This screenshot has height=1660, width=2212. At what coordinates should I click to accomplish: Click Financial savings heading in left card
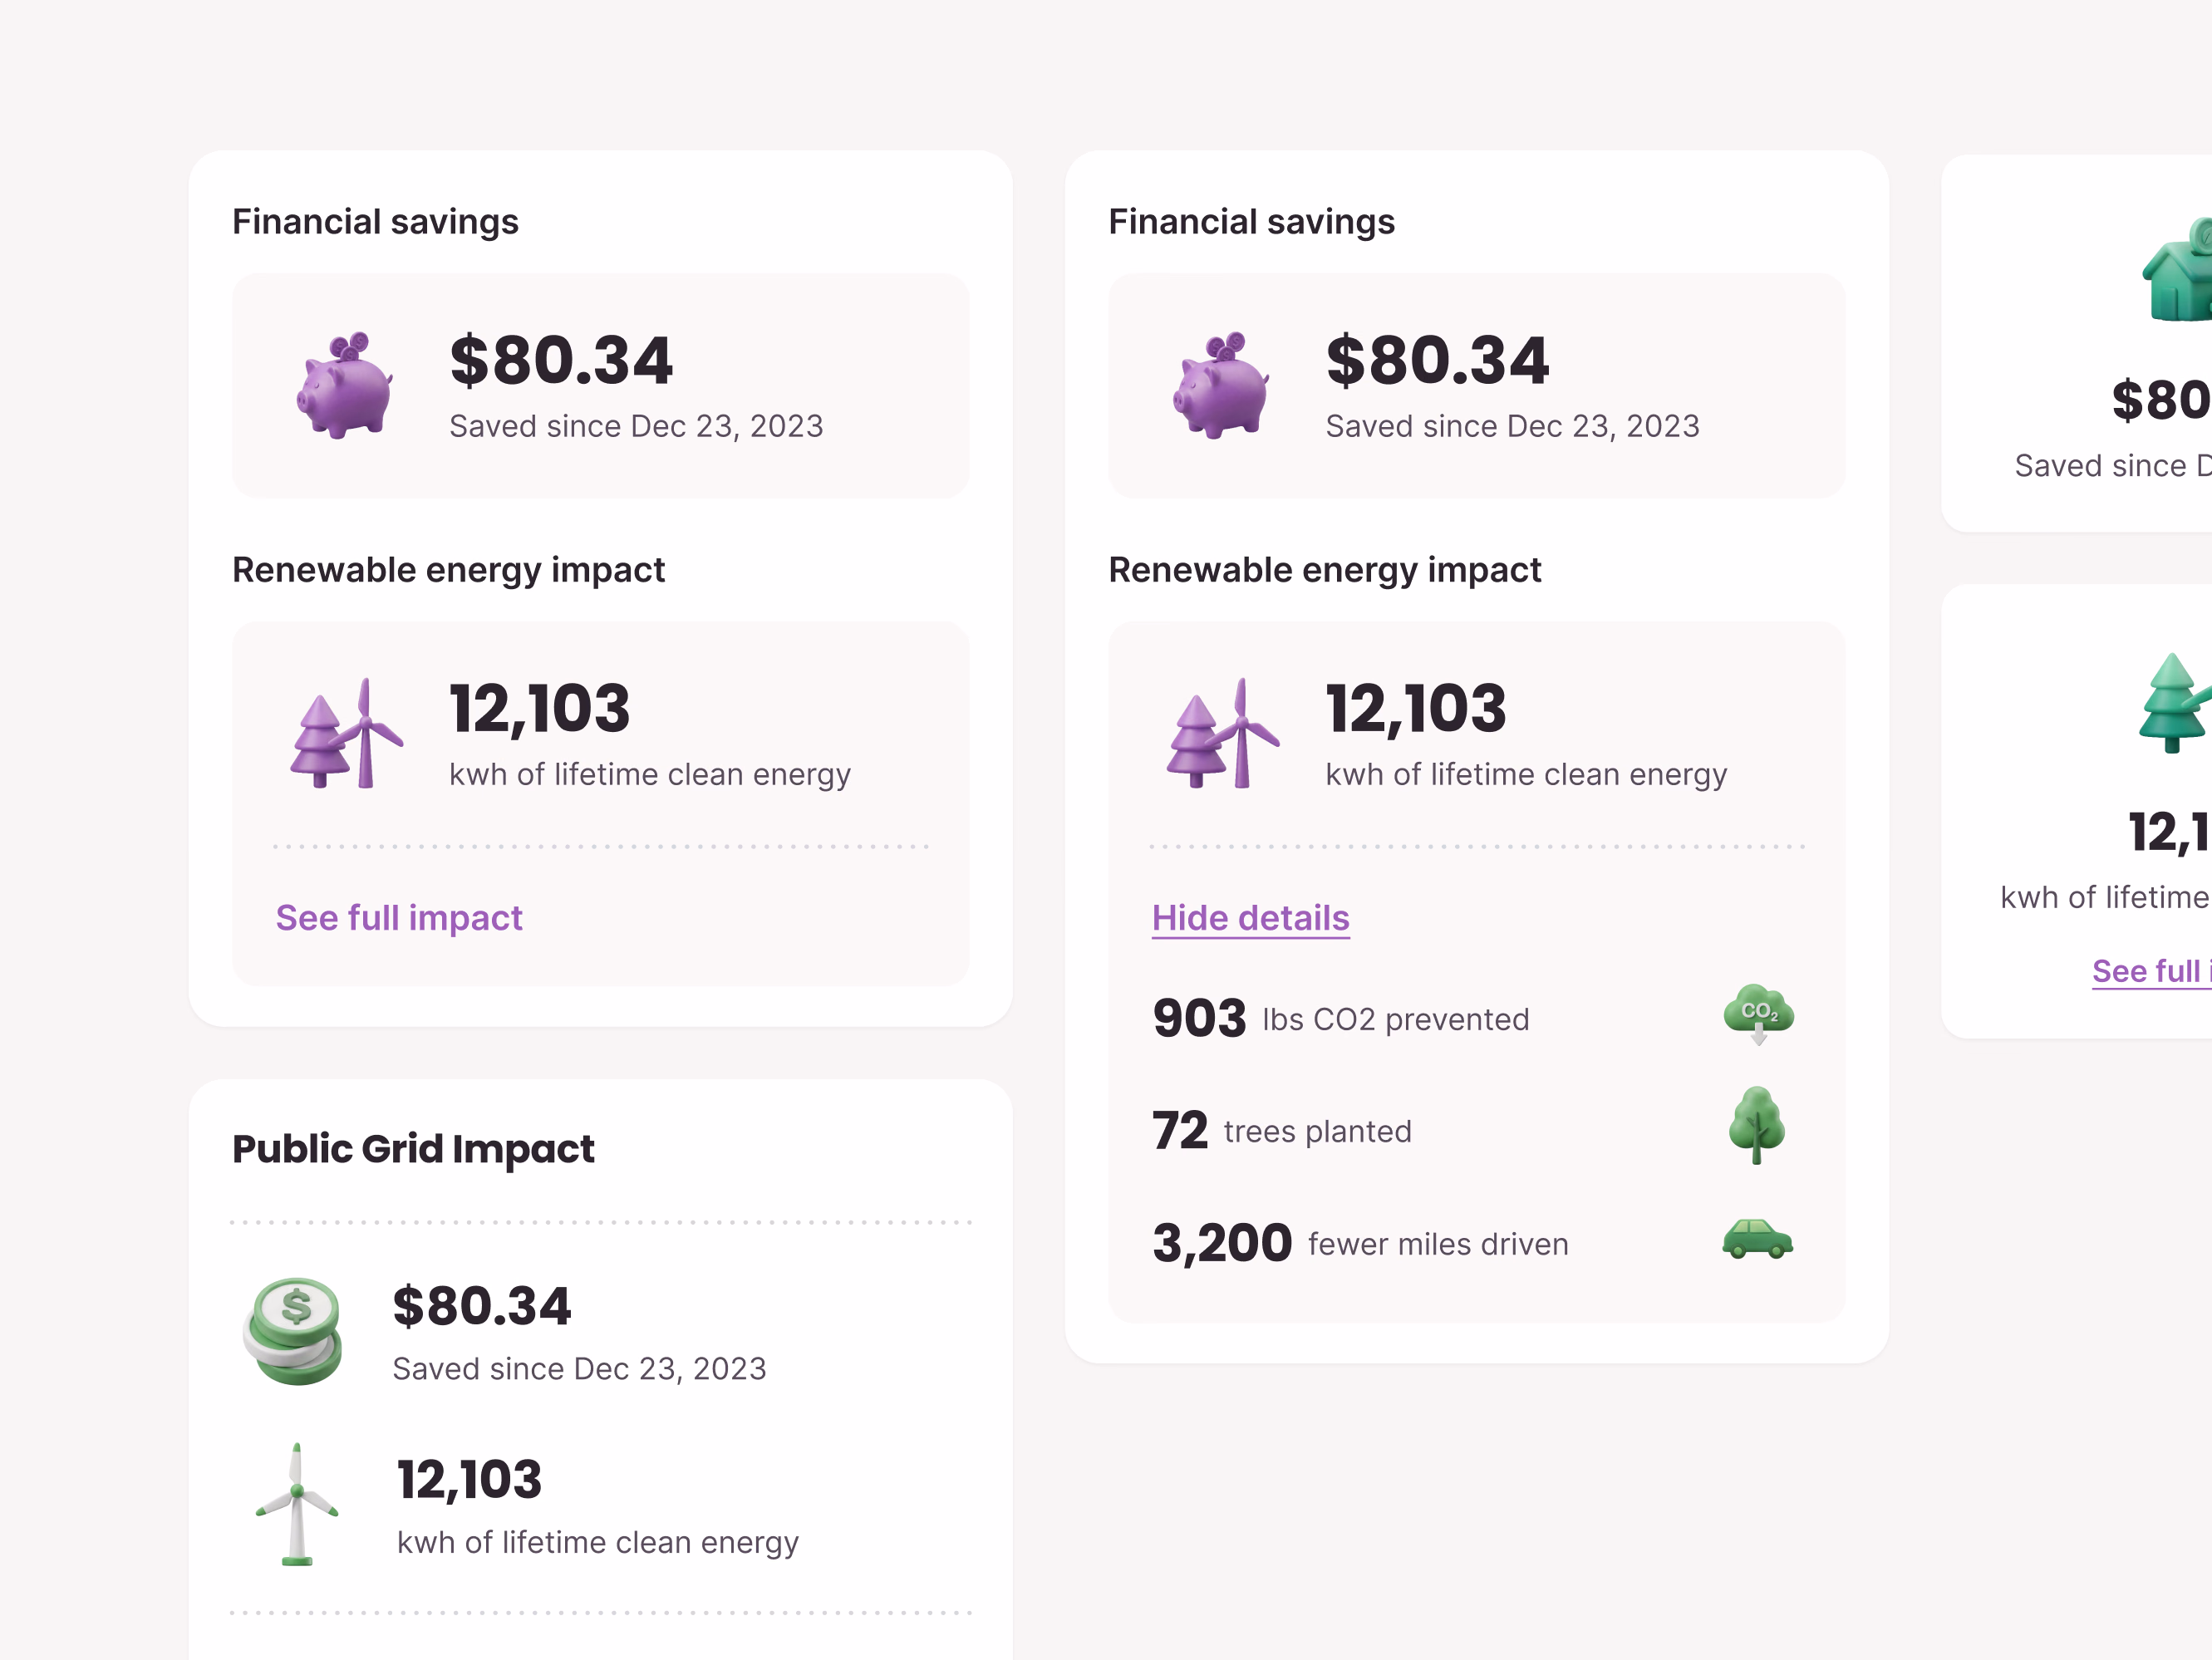click(x=375, y=222)
